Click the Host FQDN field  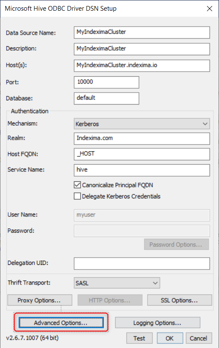142,154
